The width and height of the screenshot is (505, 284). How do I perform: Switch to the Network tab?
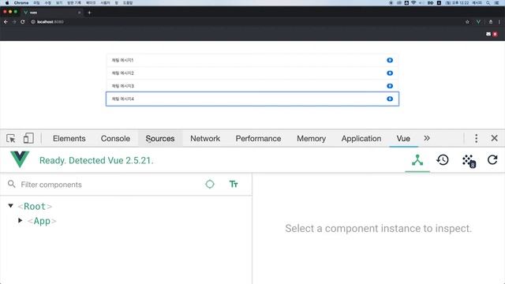point(205,139)
